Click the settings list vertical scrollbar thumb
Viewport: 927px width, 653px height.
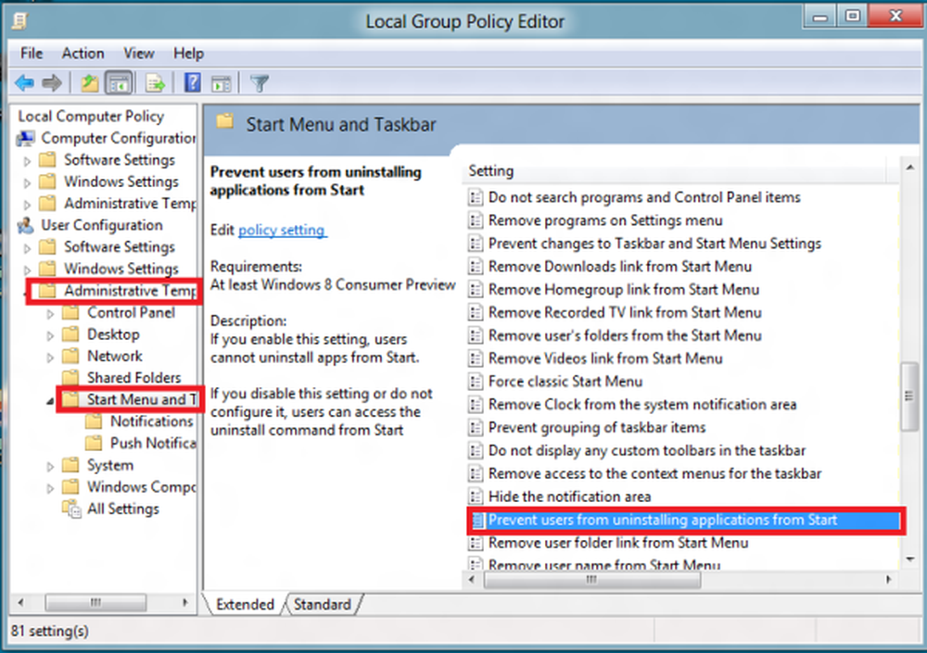(908, 396)
